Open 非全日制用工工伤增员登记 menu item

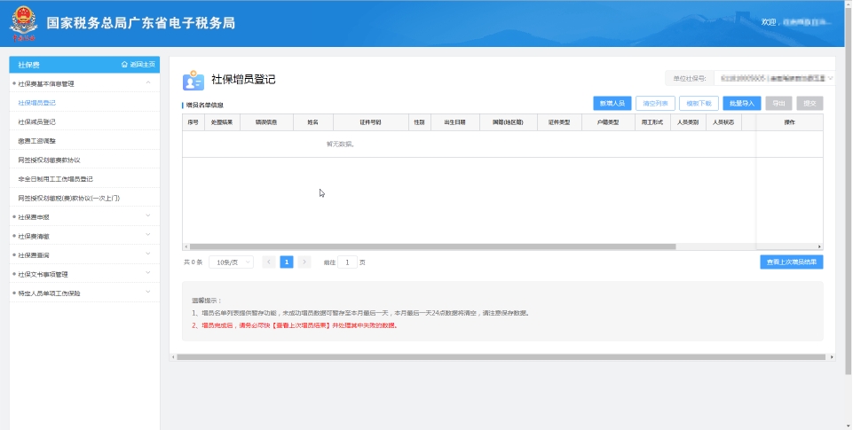[55, 179]
